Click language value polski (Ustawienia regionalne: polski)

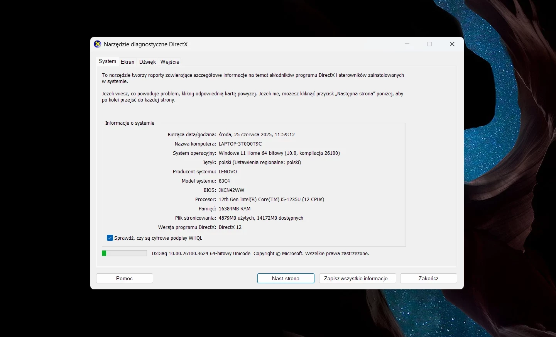pos(260,162)
